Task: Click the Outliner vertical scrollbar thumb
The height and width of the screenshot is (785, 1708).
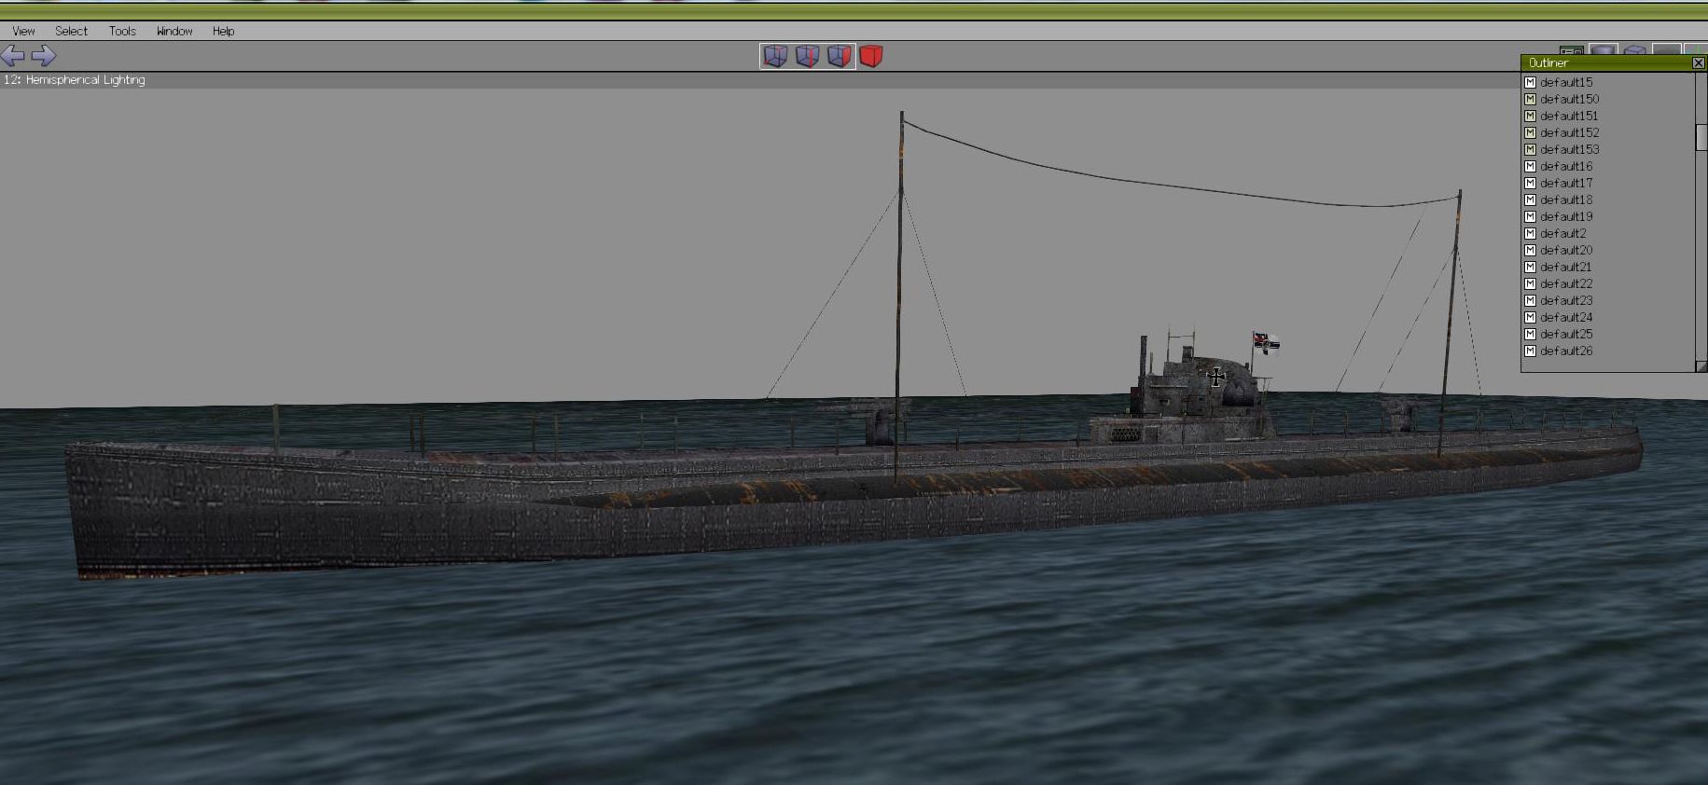Action: 1701,137
